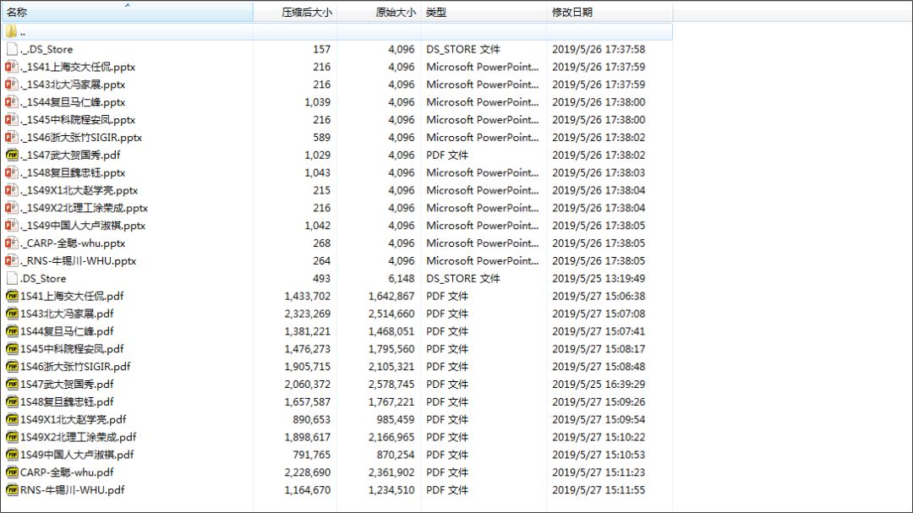The image size is (913, 513).
Task: Click original size value 1,795,560
Action: coord(391,349)
